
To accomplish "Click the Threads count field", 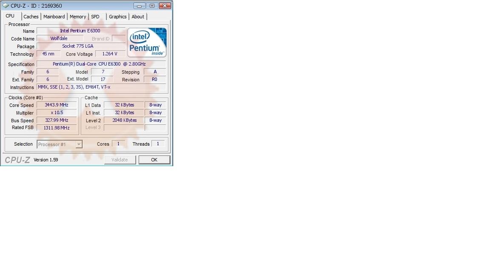I will (158, 144).
